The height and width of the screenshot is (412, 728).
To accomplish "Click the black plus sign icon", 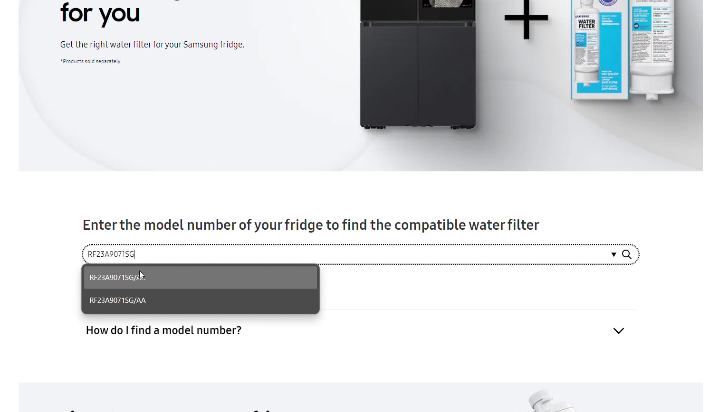I will 526,19.
